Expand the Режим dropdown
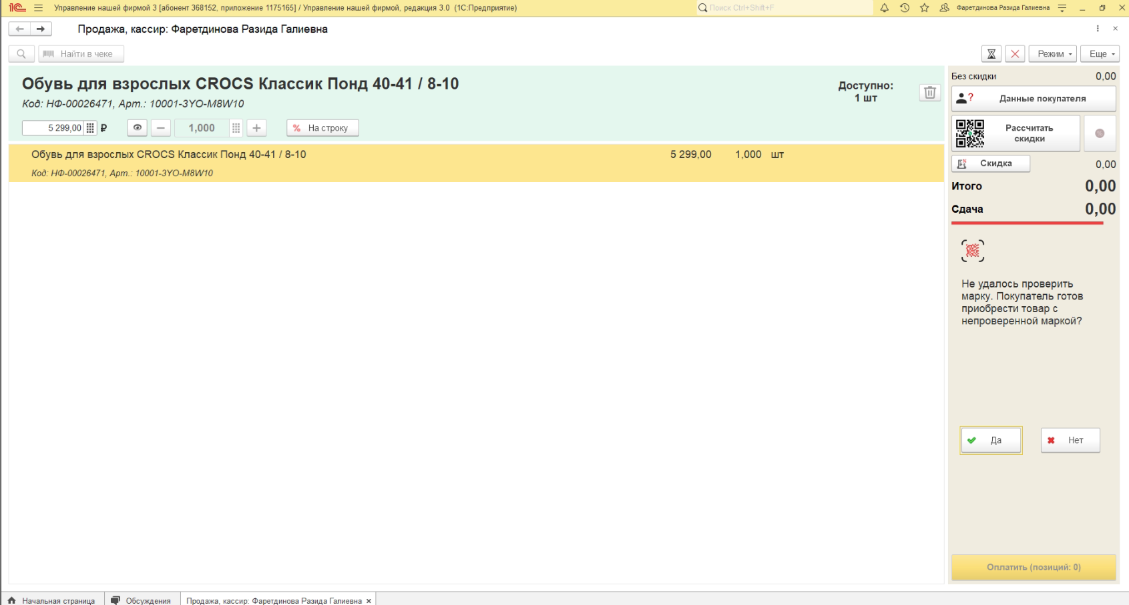 click(1052, 54)
